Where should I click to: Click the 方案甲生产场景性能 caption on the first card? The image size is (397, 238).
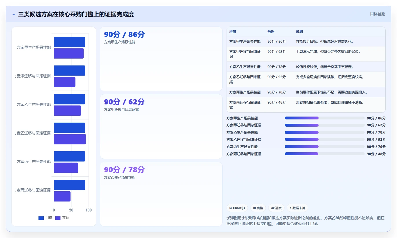(x=120, y=42)
